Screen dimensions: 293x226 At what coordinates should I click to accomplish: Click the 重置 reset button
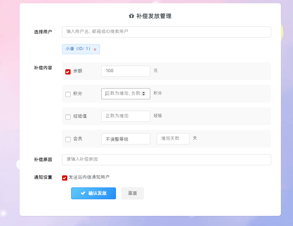tap(133, 193)
